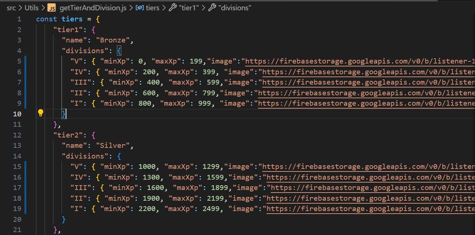
Task: Click the tiers variable on line 1
Action: coord(72,19)
